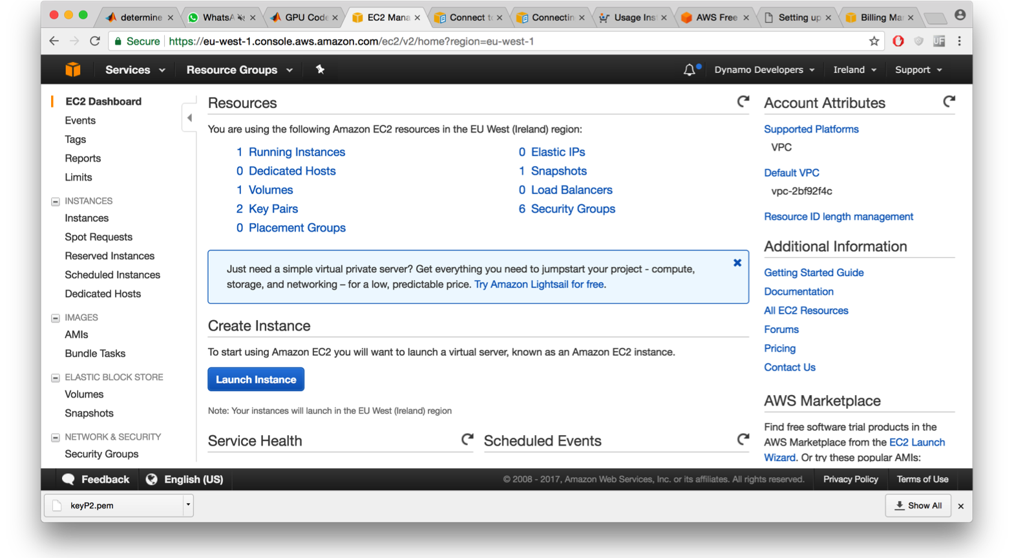Image resolution: width=1014 pixels, height=558 pixels.
Task: Select AMIs in the sidebar
Action: coord(76,335)
